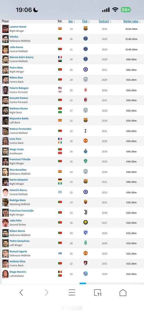The height and width of the screenshot is (312, 144).
Task: Click the Chelsea crest next to Pedro Neto
Action: coord(85,69)
